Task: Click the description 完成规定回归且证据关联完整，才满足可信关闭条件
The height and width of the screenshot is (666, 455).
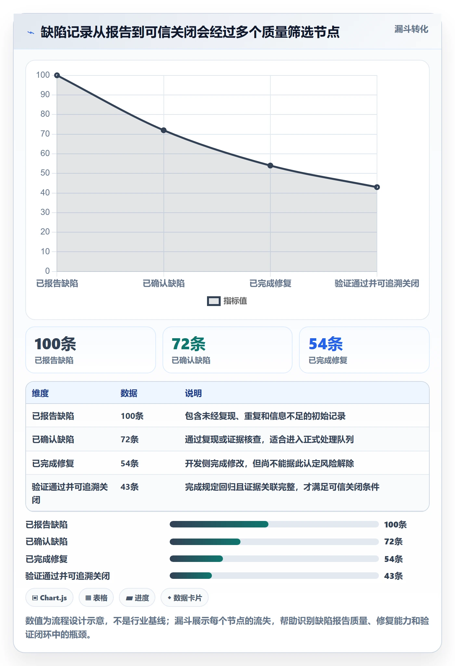Action: (282, 487)
